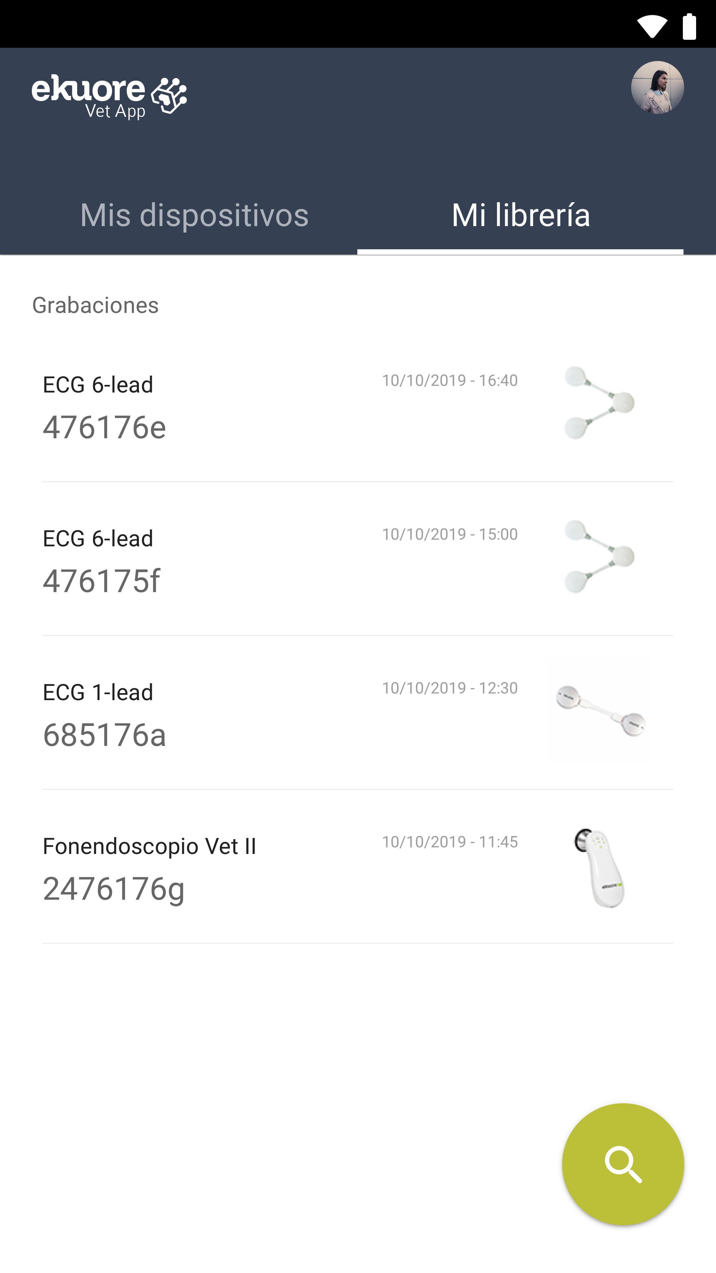Image resolution: width=716 pixels, height=1273 pixels.
Task: Click the ekuore Vet App logo
Action: point(109,97)
